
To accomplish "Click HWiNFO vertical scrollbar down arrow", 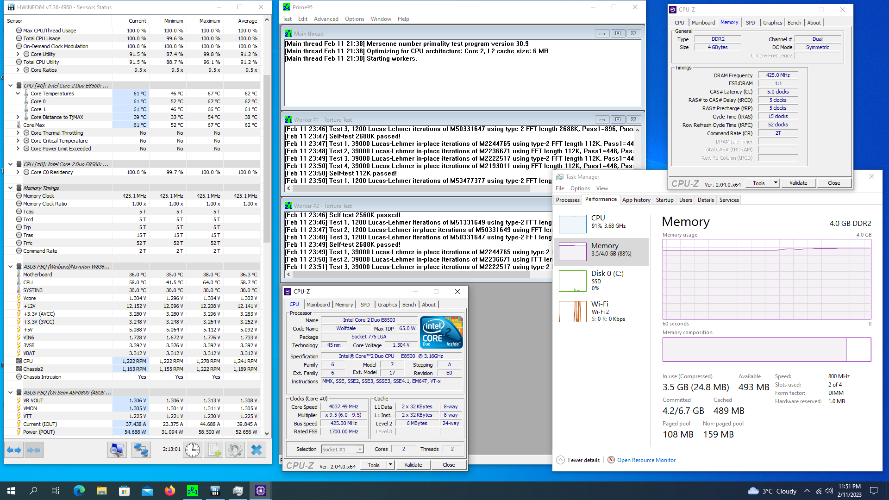I will (x=267, y=434).
